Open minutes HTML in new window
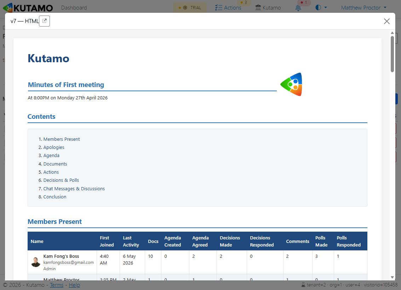Viewport: 401px width, 290px height. 44,21
